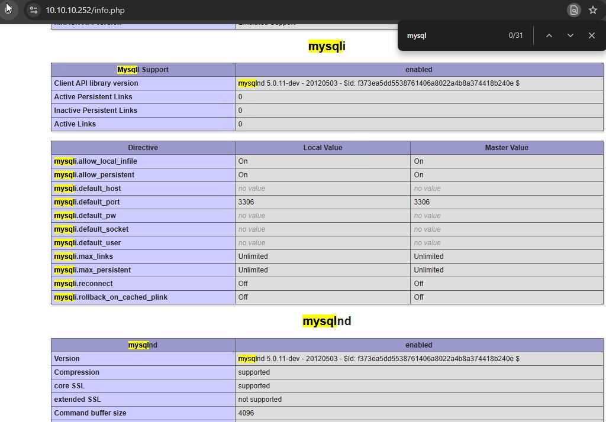The image size is (606, 422).
Task: Select the mysqli.allow_local_infile directive cell
Action: click(x=95, y=161)
